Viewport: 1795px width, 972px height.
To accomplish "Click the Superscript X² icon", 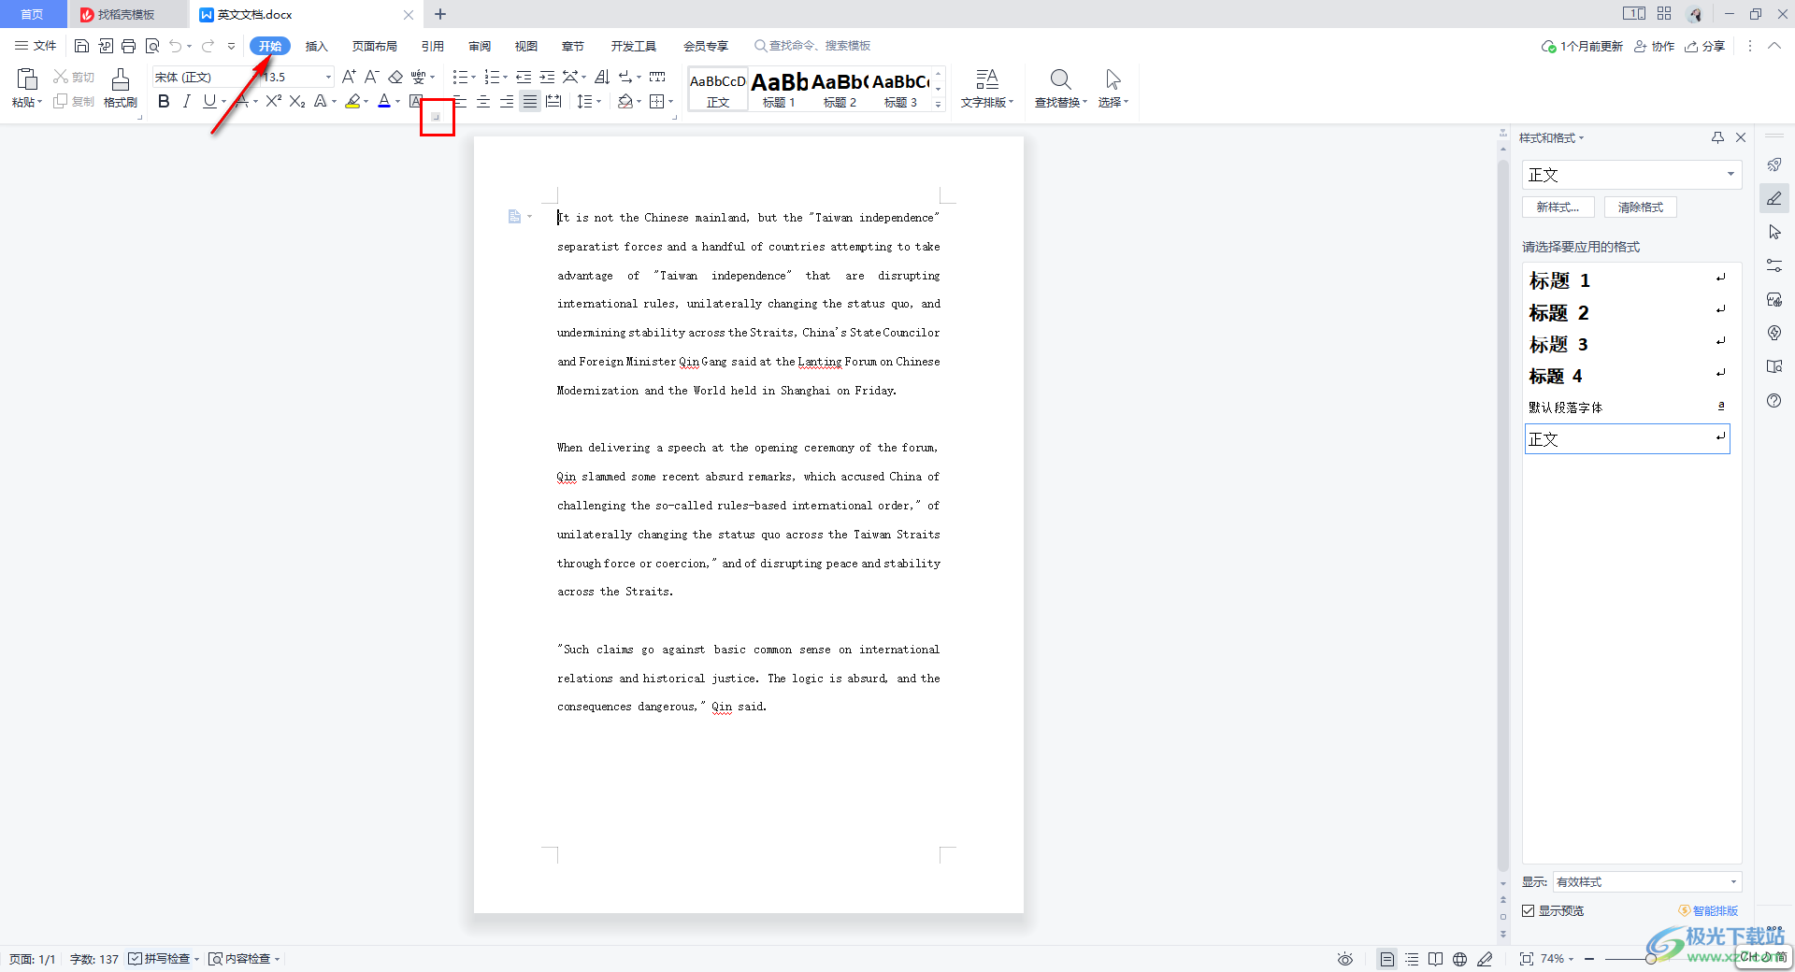I will (273, 101).
